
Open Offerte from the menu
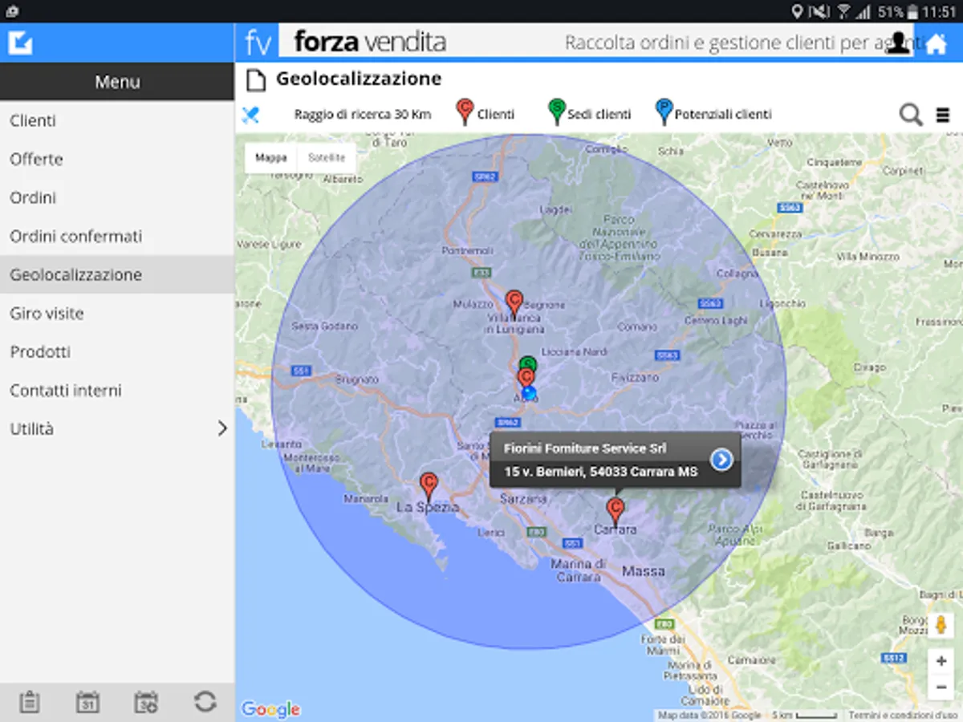[117, 159]
